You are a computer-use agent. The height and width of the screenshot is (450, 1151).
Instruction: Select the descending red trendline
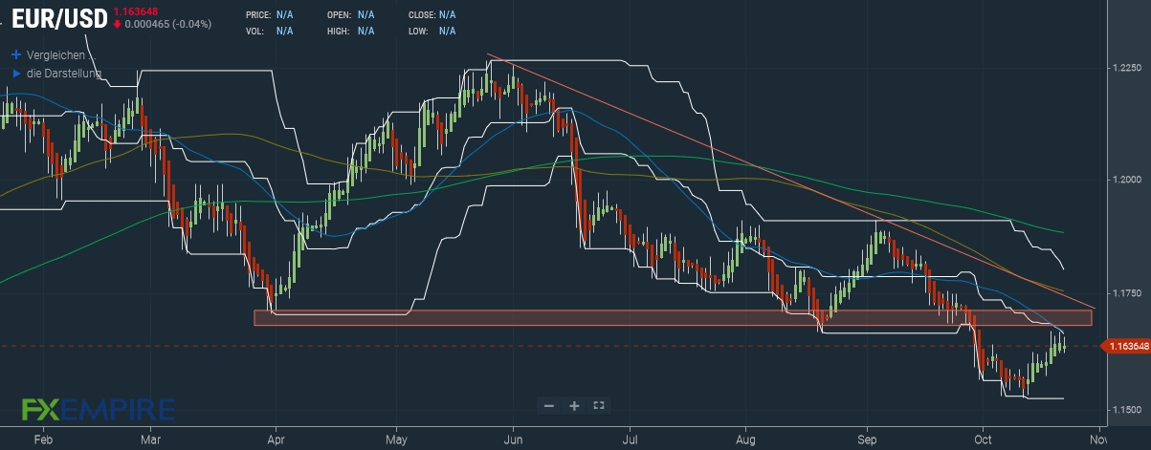(790, 181)
